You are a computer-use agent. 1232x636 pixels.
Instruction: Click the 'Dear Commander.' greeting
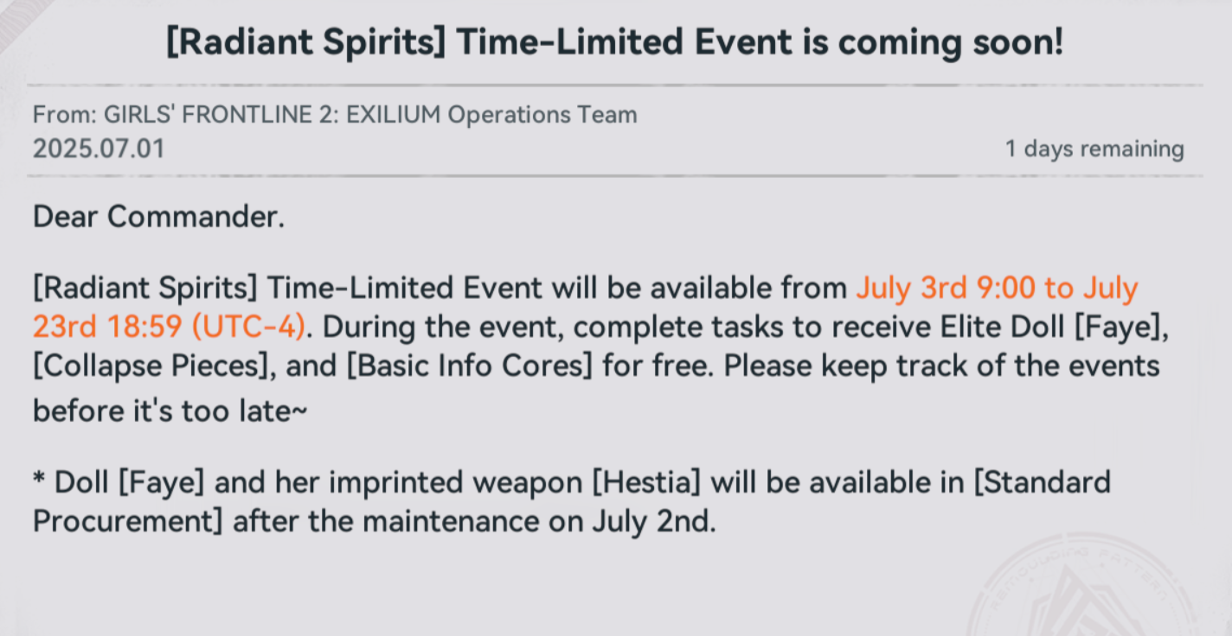point(158,217)
